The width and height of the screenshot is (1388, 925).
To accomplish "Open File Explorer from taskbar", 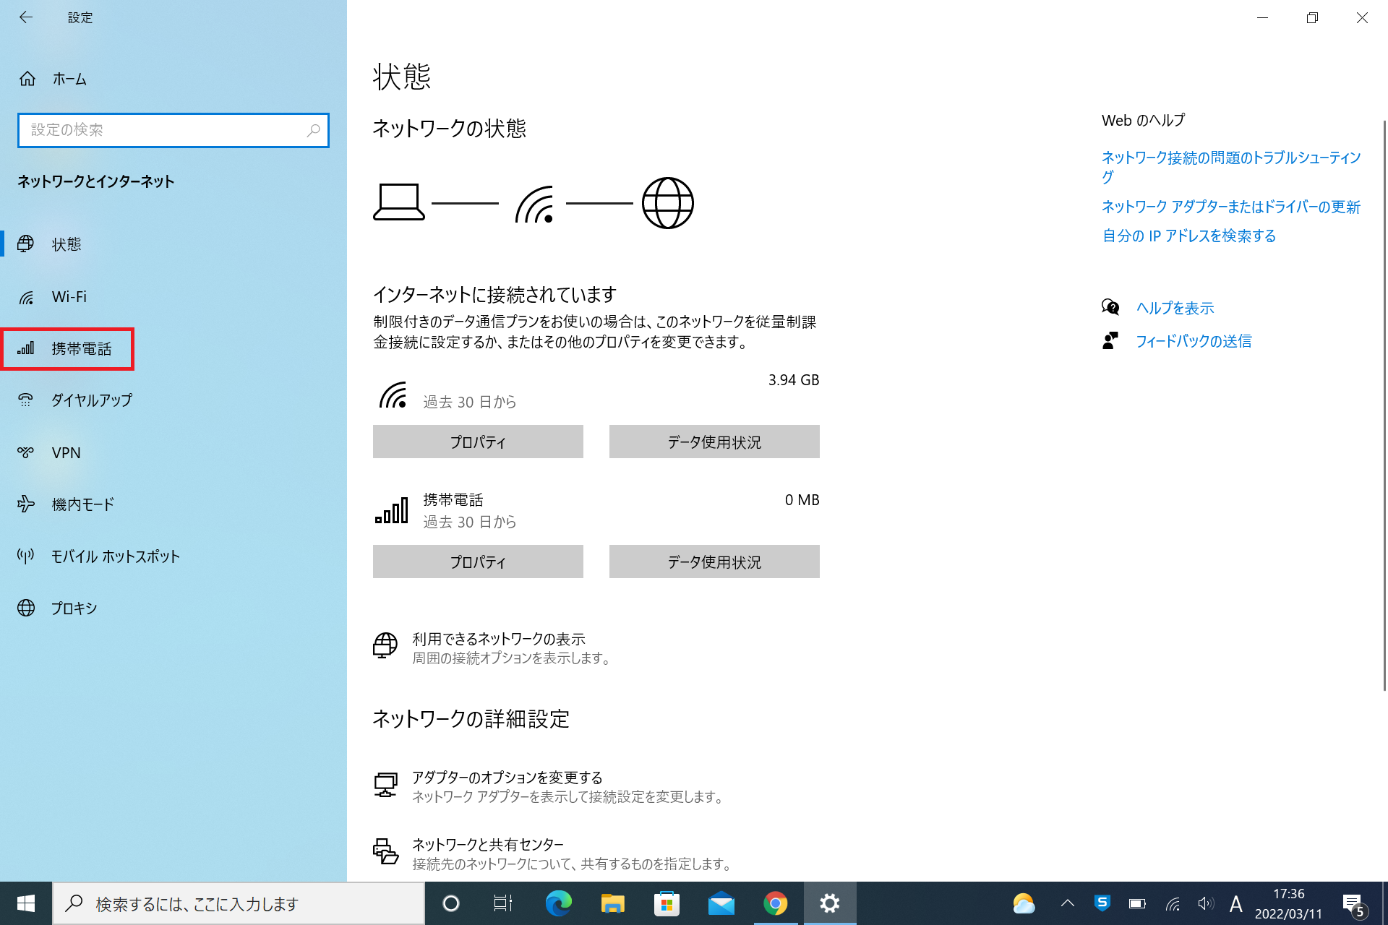I will tap(612, 903).
